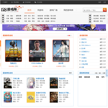Choose the 未确定 billing filter

(x=18, y=21)
